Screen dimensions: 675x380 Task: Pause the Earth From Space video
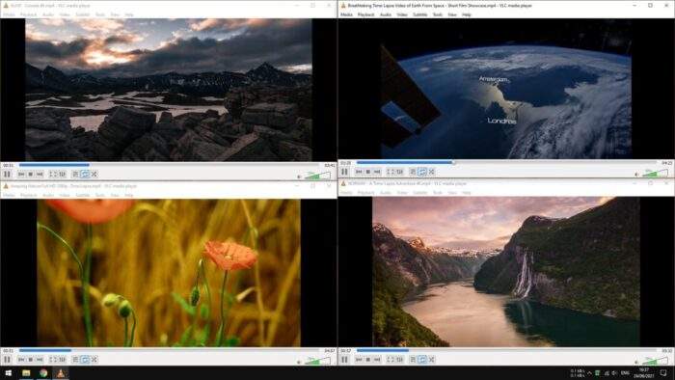pos(344,172)
